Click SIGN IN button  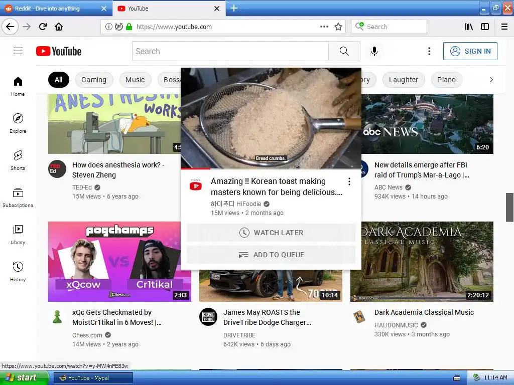470,51
